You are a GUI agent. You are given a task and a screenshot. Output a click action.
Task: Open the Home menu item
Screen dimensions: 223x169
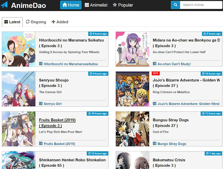[x=71, y=5]
